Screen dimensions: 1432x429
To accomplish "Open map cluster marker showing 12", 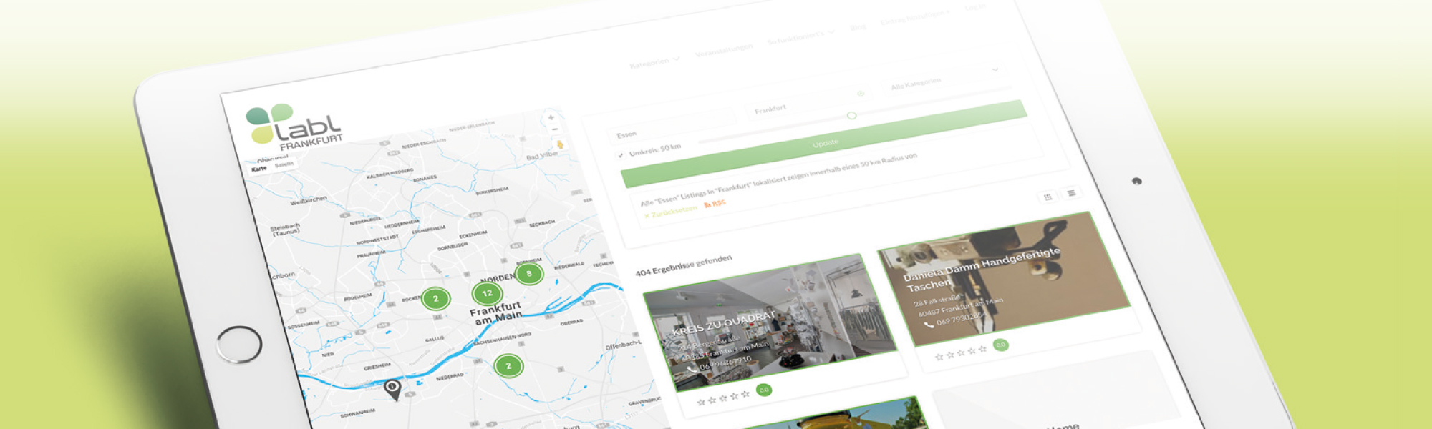I will 488,293.
